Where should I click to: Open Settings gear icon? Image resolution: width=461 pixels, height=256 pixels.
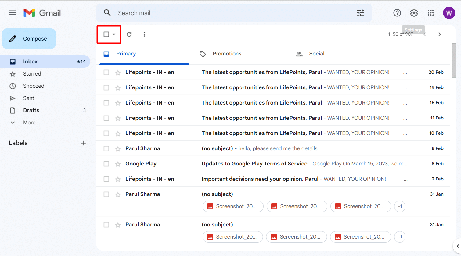pyautogui.click(x=414, y=13)
